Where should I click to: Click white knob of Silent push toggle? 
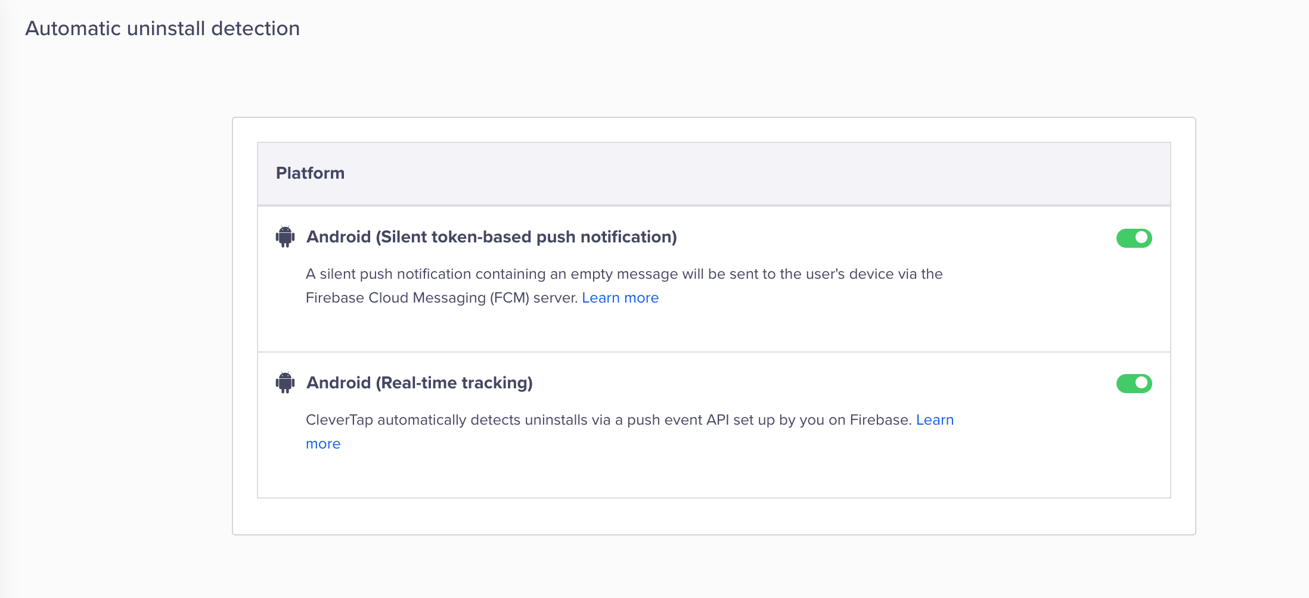point(1142,238)
